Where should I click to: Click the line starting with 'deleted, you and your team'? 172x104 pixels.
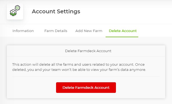[79, 70]
